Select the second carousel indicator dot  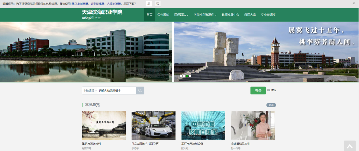(184, 76)
